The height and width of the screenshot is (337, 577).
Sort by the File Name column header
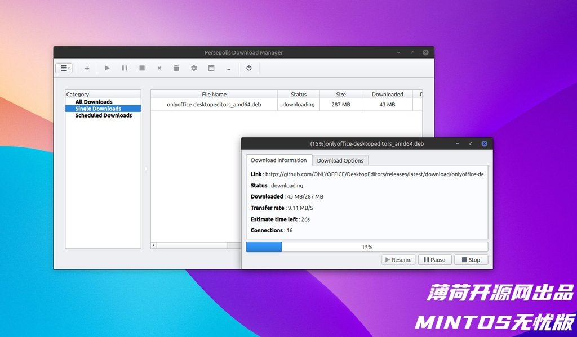214,94
